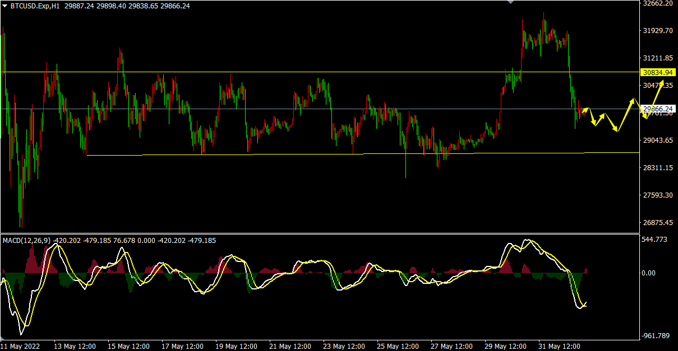Click the 28311.15 price axis value

coord(658,167)
